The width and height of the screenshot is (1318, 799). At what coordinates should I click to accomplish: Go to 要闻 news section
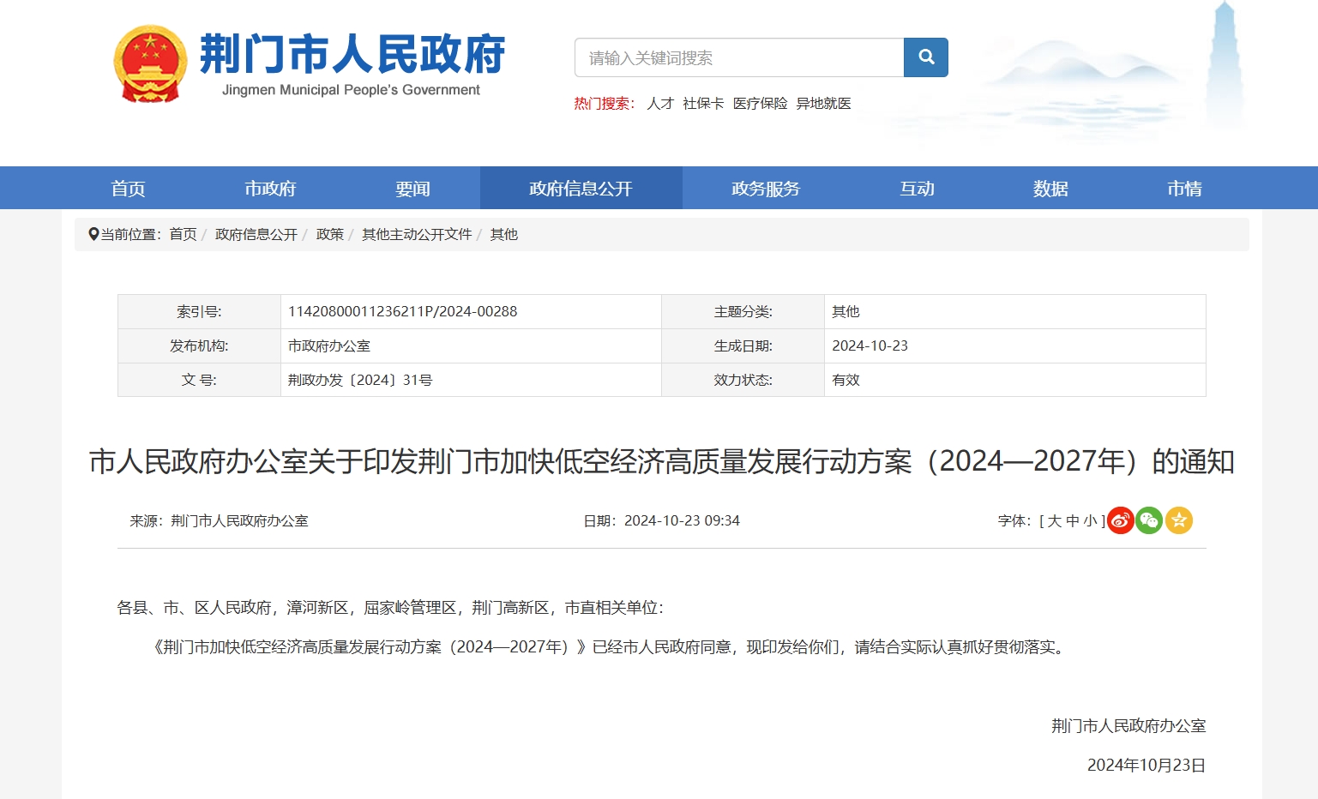412,189
